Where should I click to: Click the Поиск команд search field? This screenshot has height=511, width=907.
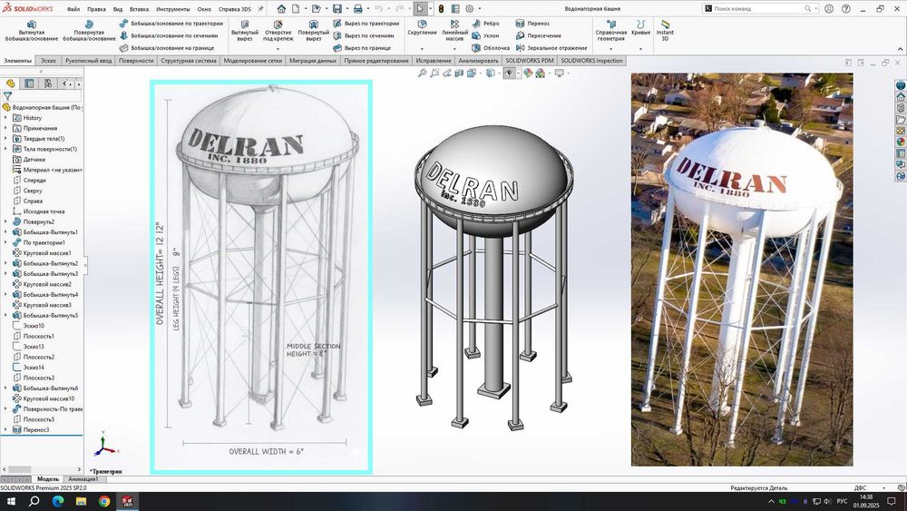[759, 9]
